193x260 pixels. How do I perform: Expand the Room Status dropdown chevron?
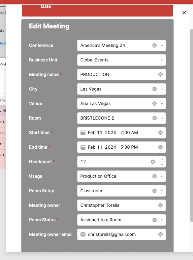(162, 220)
